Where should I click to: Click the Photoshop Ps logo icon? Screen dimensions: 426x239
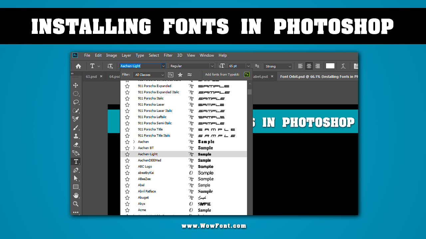75,55
